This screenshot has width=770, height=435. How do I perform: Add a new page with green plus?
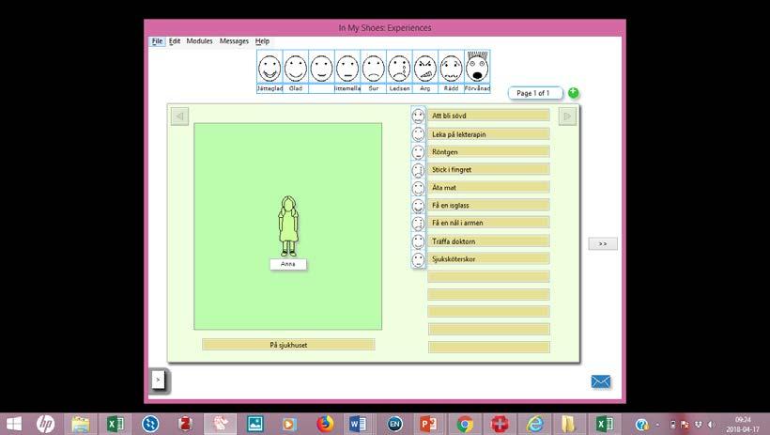[x=573, y=92]
